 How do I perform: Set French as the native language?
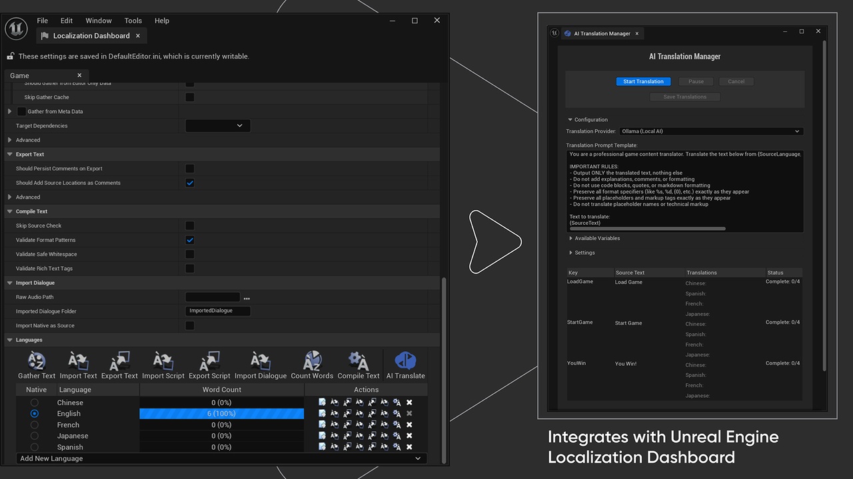[34, 424]
